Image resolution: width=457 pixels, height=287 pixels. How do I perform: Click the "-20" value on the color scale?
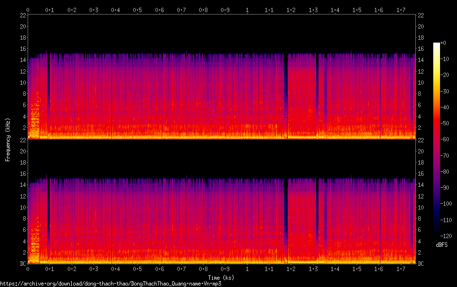pyautogui.click(x=444, y=75)
